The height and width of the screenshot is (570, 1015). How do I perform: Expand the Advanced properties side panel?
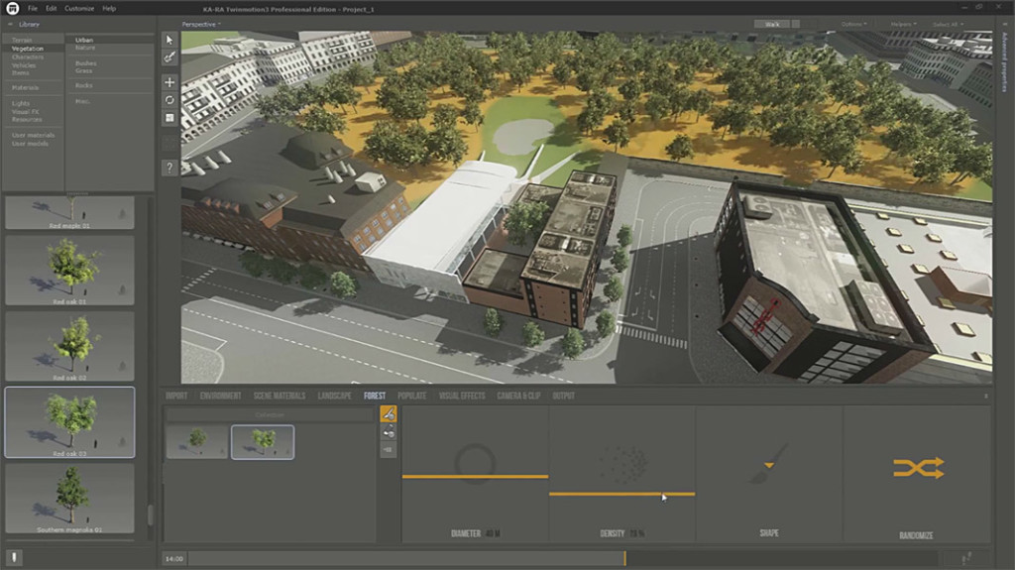[1005, 61]
